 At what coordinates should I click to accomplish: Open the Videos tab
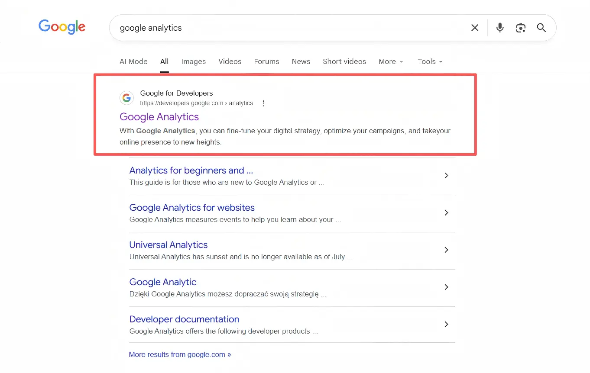(230, 61)
